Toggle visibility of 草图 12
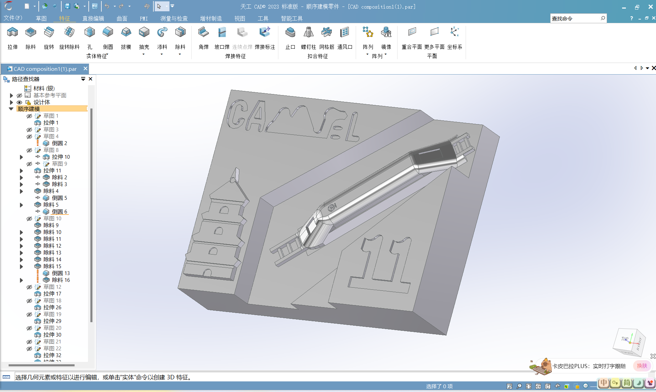The width and height of the screenshot is (656, 392). click(x=29, y=287)
